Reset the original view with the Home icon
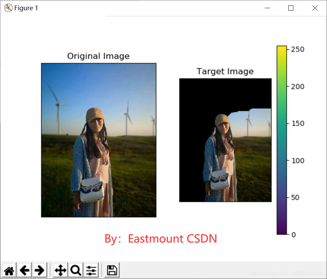Viewport: 327px width, 279px height. pos(9,270)
